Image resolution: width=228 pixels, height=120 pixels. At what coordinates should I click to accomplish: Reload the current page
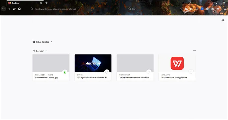coord(14,9)
